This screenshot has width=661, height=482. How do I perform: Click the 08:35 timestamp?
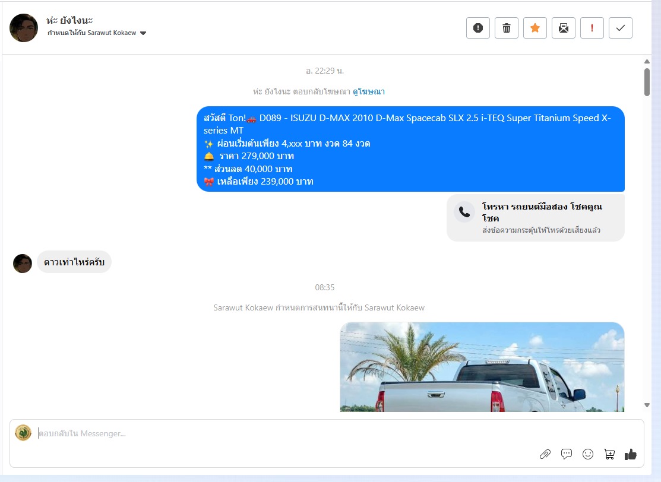325,287
